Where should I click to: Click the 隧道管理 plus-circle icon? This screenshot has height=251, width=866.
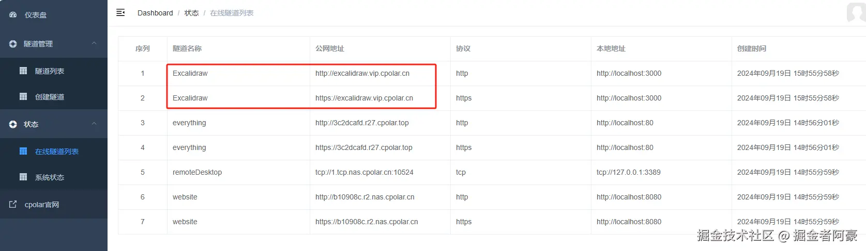pos(13,44)
